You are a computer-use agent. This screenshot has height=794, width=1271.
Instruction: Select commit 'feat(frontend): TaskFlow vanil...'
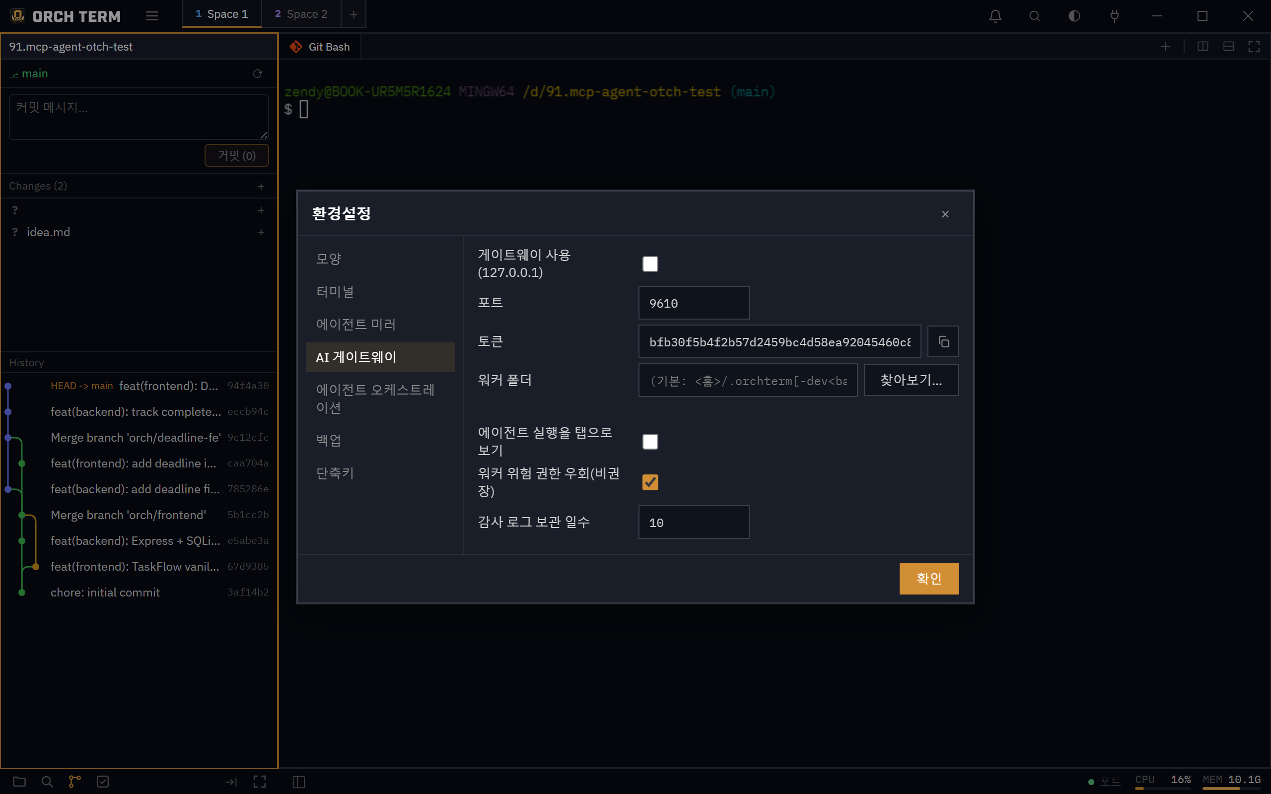(x=139, y=567)
